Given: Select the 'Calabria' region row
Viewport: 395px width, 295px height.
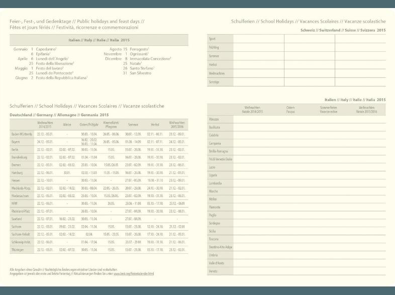Looking at the screenshot, I should (297, 135).
